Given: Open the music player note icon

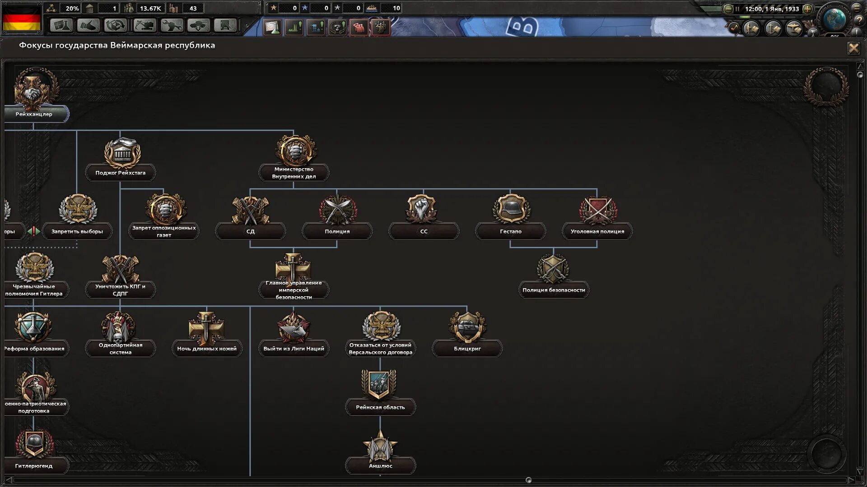Looking at the screenshot, I should [733, 28].
